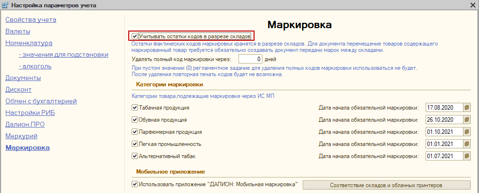
Task: Open calendar picker for Табачная продукция date
Action: point(466,108)
